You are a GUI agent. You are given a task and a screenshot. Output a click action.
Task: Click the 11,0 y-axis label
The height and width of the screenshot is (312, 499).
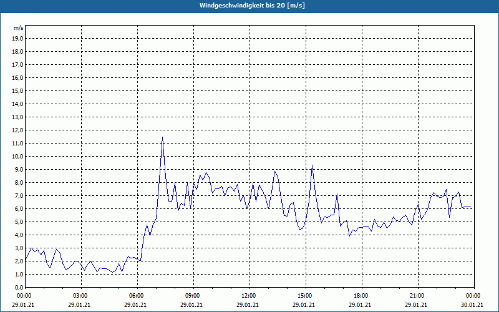tap(17, 144)
